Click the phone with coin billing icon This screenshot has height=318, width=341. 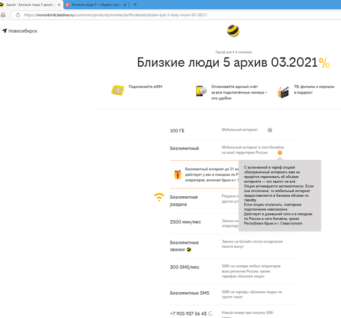click(x=200, y=90)
